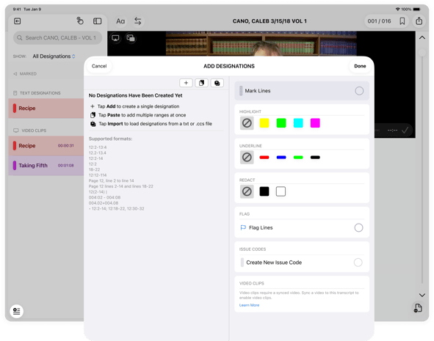Click the down chevron at right edge
Screen dimensions: 434x341
[422, 295]
